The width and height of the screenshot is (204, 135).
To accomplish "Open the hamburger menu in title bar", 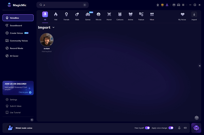I will [x=183, y=5].
